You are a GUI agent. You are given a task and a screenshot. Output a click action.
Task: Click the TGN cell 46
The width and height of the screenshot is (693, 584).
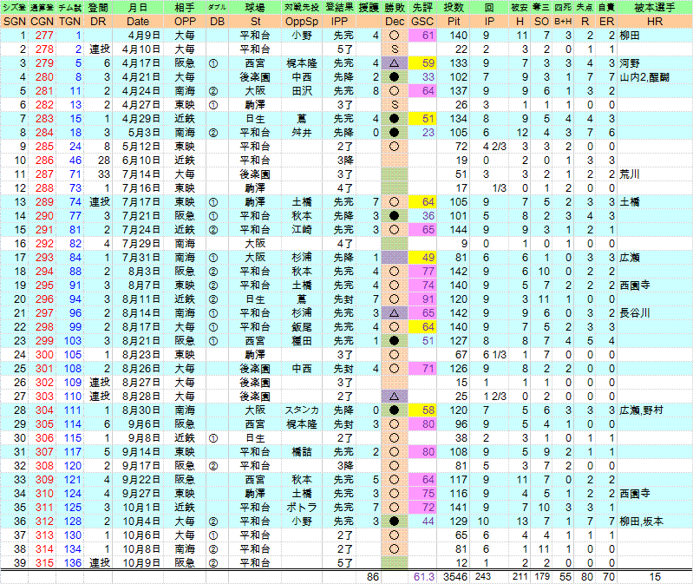coord(75,160)
